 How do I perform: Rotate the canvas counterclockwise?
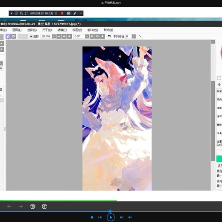coord(92,36)
